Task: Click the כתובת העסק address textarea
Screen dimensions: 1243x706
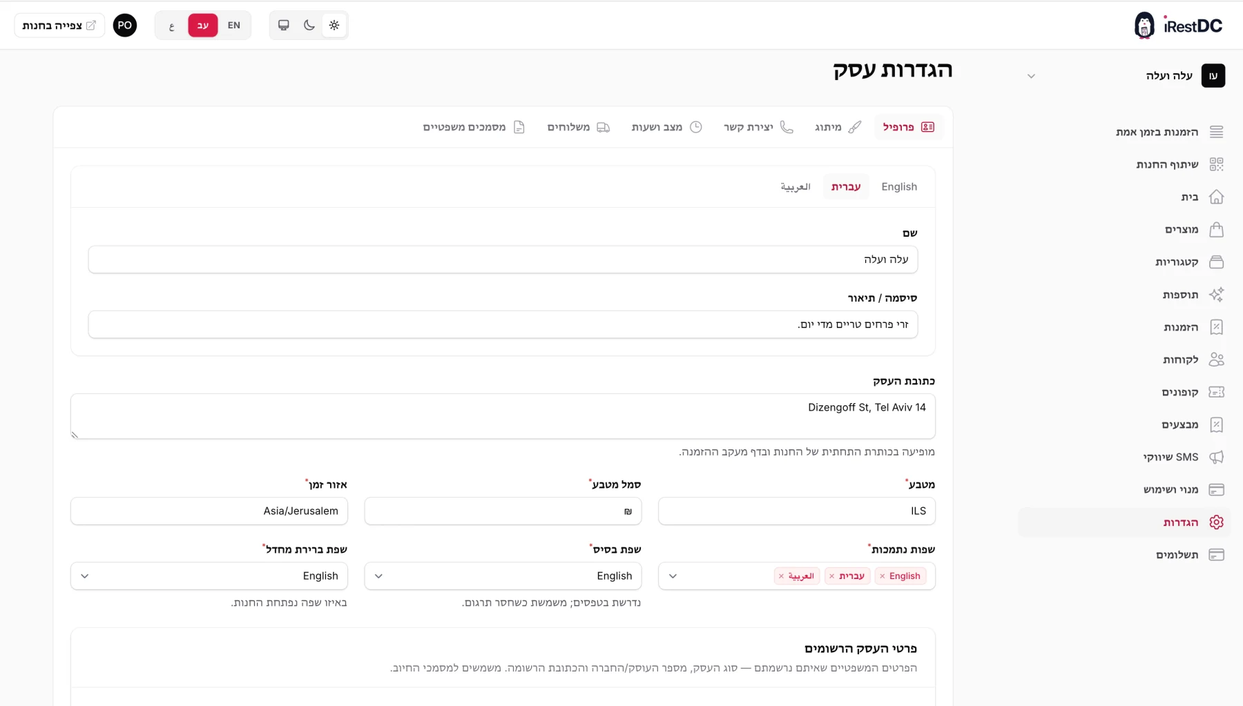Action: (x=503, y=416)
